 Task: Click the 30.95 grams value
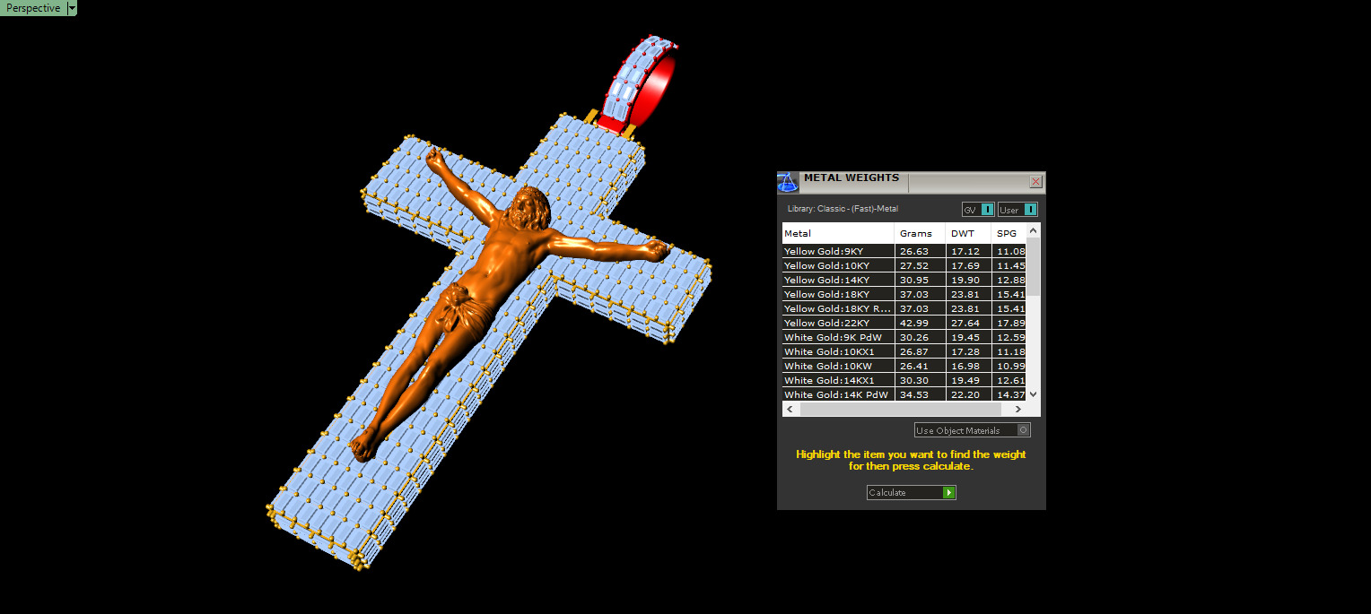(913, 280)
